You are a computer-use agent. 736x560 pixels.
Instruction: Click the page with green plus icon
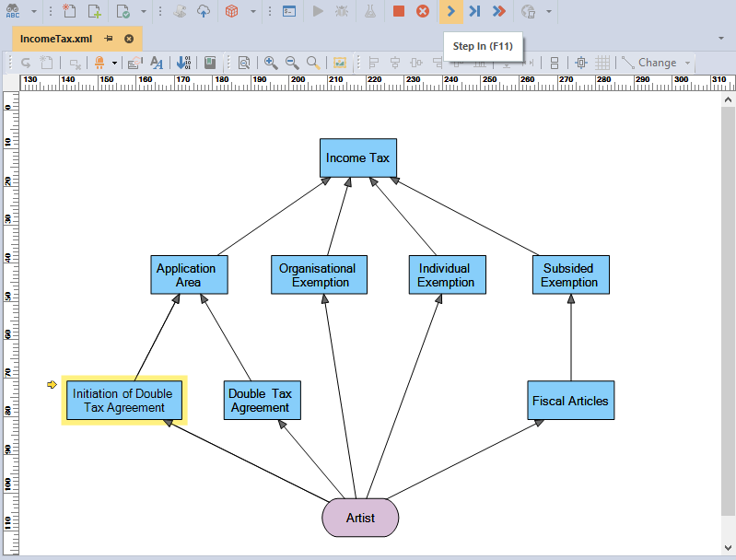tap(95, 11)
